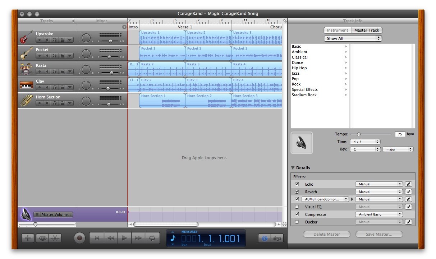Enable the Visual EQ checkbox
This screenshot has width=436, height=259.
point(297,207)
